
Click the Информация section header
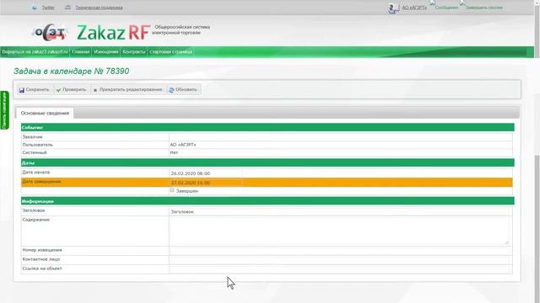click(x=267, y=201)
